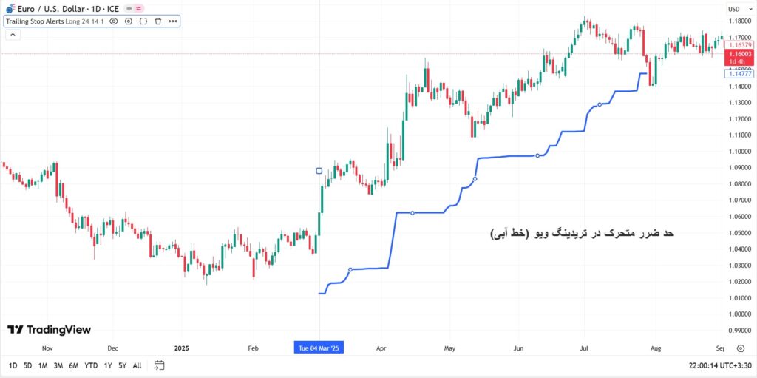
Task: Click the Tue 04 Mar '25 date label
Action: pyautogui.click(x=319, y=348)
